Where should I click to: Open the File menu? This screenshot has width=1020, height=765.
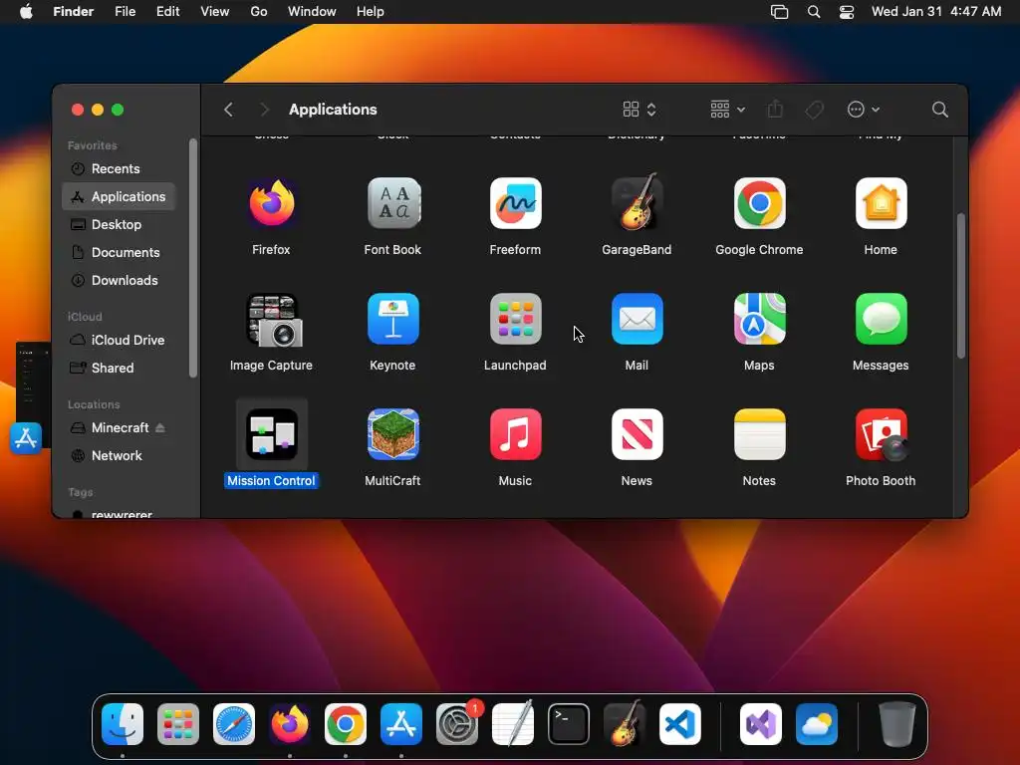[x=125, y=11]
